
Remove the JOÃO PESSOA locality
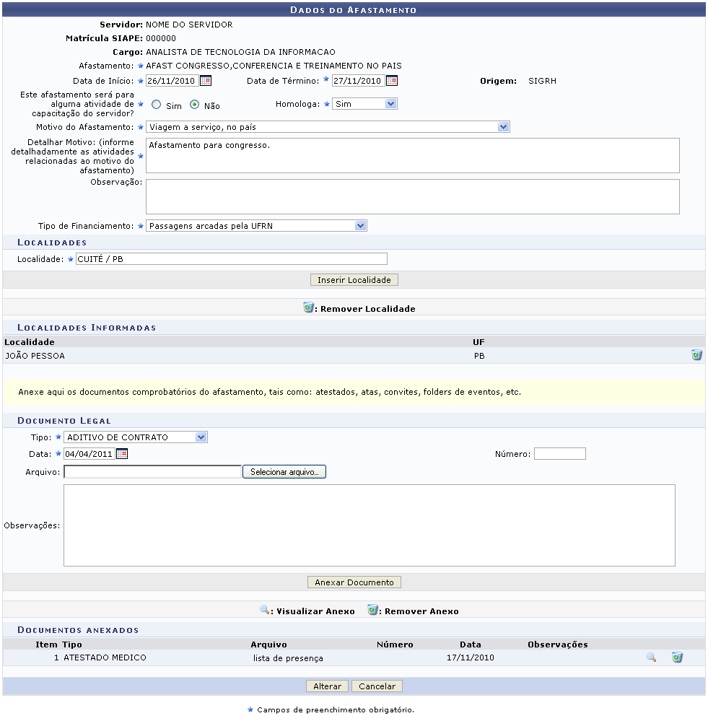pyautogui.click(x=696, y=355)
